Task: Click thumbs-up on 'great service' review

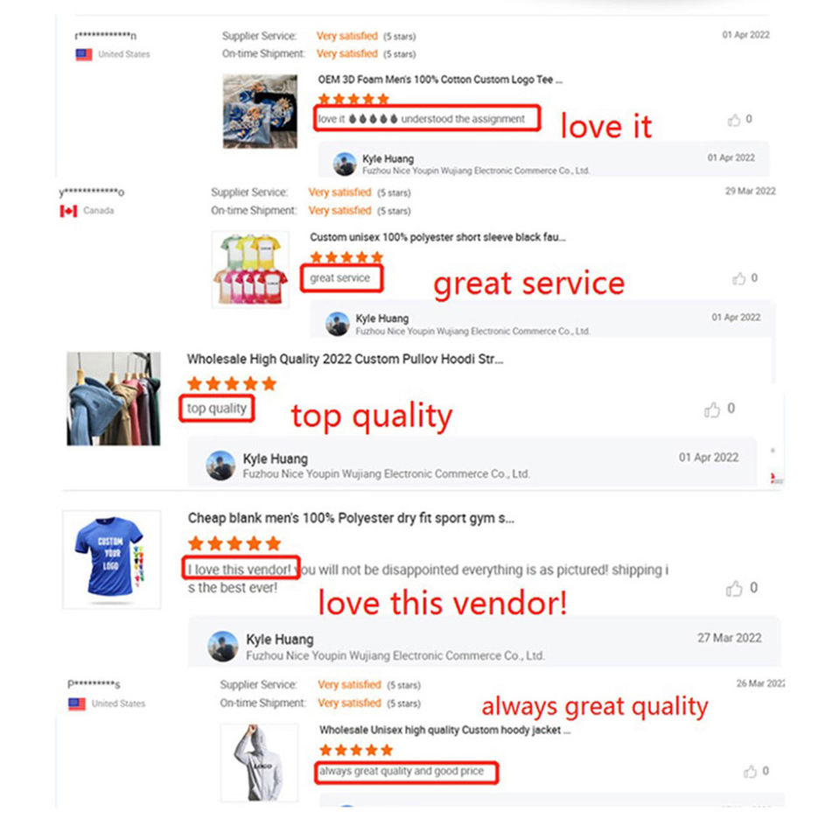Action: [x=739, y=278]
